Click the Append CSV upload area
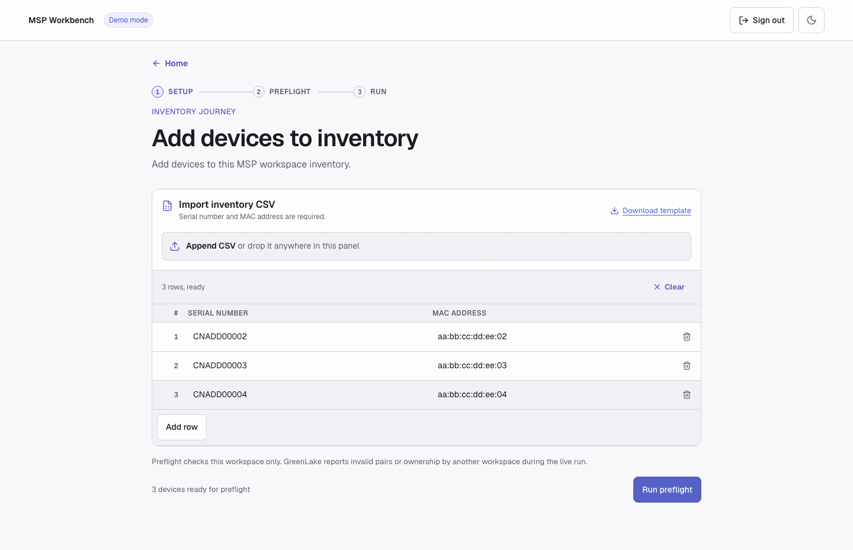 coord(426,246)
